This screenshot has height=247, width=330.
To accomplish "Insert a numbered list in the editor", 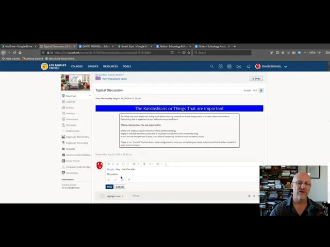I will (128, 164).
